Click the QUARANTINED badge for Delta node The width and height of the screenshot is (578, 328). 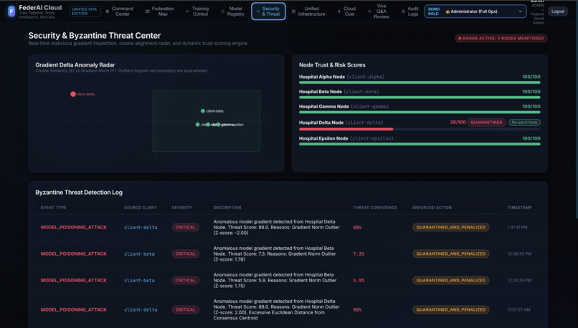(x=486, y=122)
